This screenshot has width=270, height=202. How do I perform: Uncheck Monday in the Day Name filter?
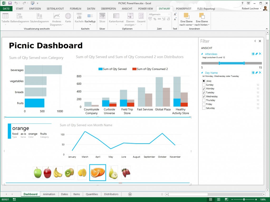(x=204, y=89)
